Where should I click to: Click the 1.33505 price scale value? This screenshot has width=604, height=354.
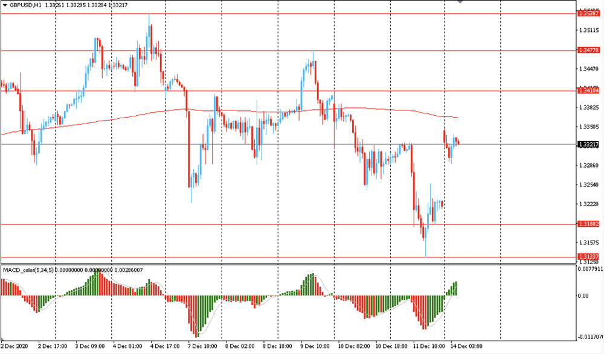point(589,127)
